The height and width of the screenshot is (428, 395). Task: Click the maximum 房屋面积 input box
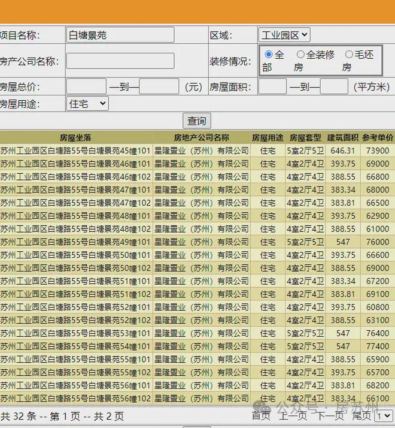pos(333,87)
